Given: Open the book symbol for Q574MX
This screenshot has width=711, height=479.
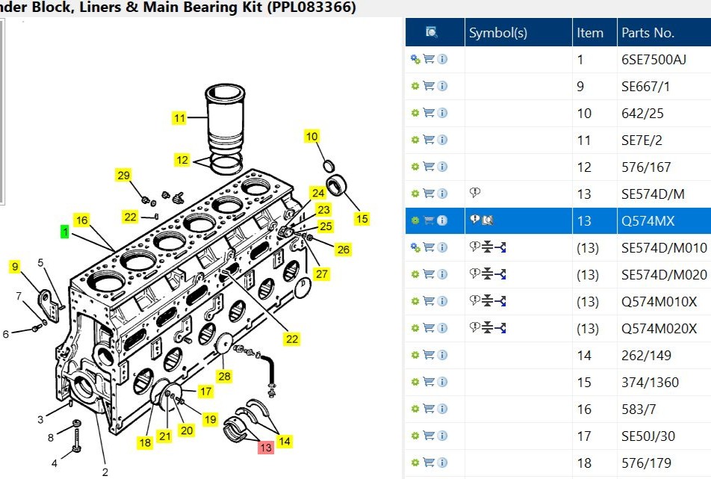Looking at the screenshot, I should 488,220.
